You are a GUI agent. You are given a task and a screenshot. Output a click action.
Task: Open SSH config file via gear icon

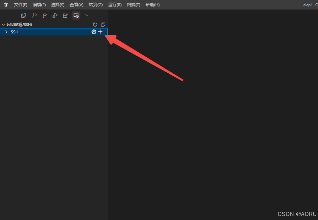pyautogui.click(x=94, y=32)
